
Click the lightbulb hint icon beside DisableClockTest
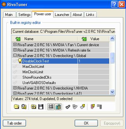pyautogui.click(x=20, y=61)
